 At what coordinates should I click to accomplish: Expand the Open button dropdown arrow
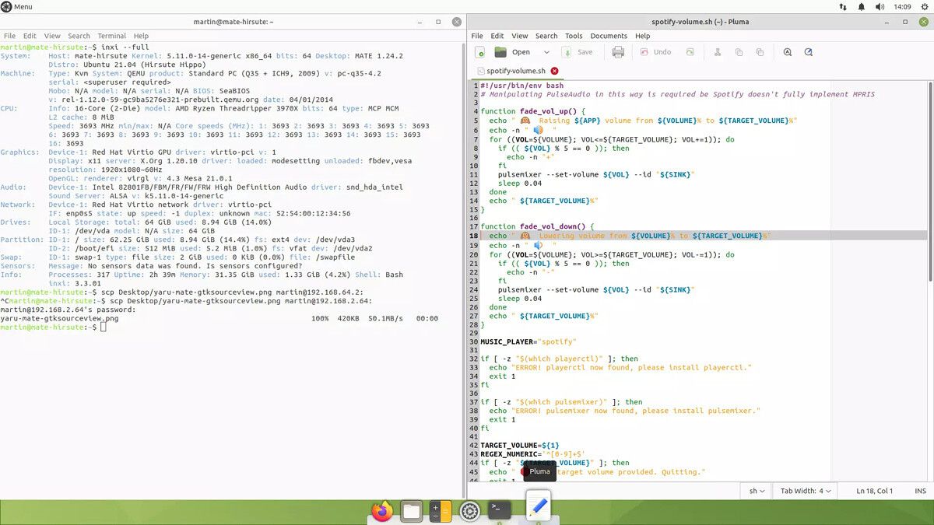pyautogui.click(x=546, y=52)
